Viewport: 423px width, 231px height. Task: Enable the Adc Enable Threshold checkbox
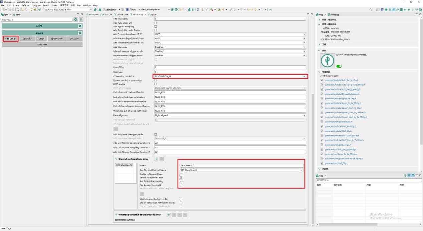pyautogui.click(x=181, y=185)
